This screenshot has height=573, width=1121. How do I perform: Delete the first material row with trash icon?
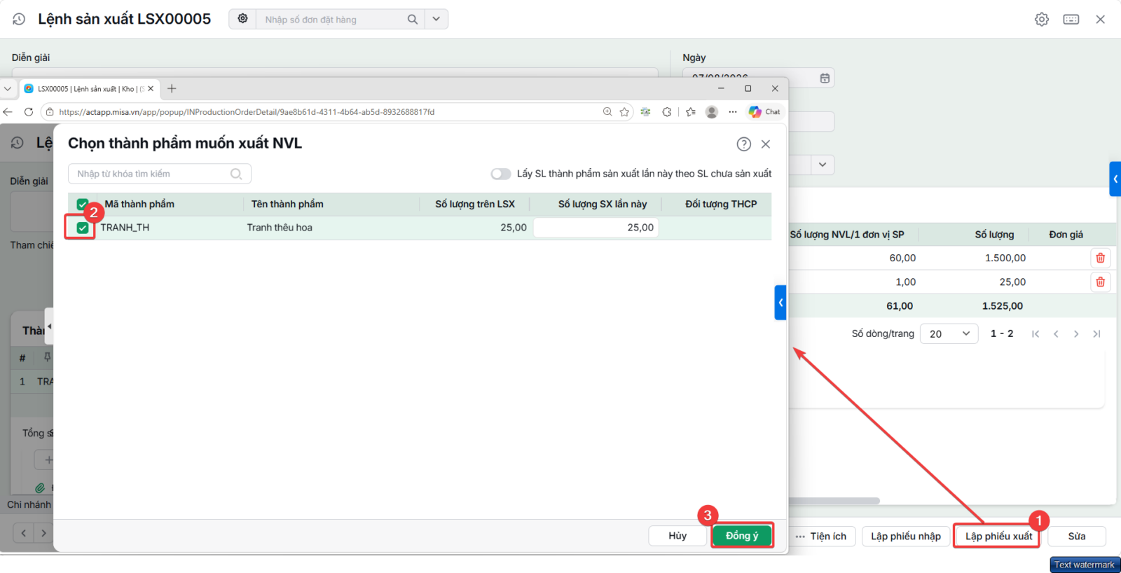coord(1100,258)
